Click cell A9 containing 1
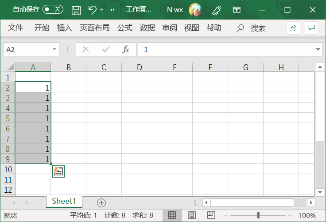The height and width of the screenshot is (222, 326). 33,159
